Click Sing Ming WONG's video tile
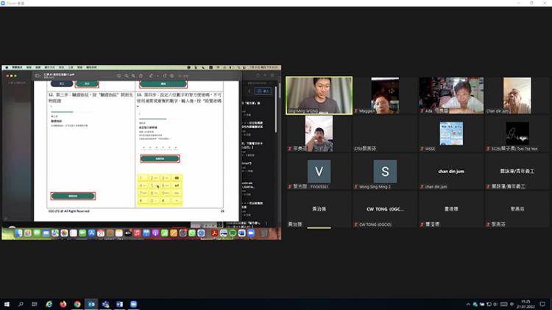 point(319,95)
